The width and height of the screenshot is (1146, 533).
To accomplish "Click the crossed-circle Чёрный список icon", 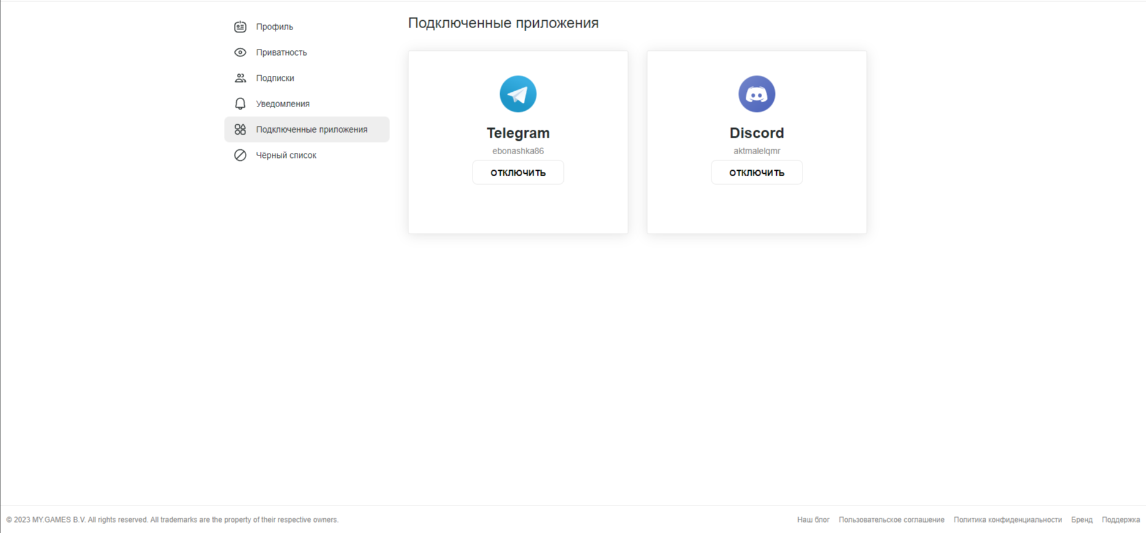I will click(240, 155).
